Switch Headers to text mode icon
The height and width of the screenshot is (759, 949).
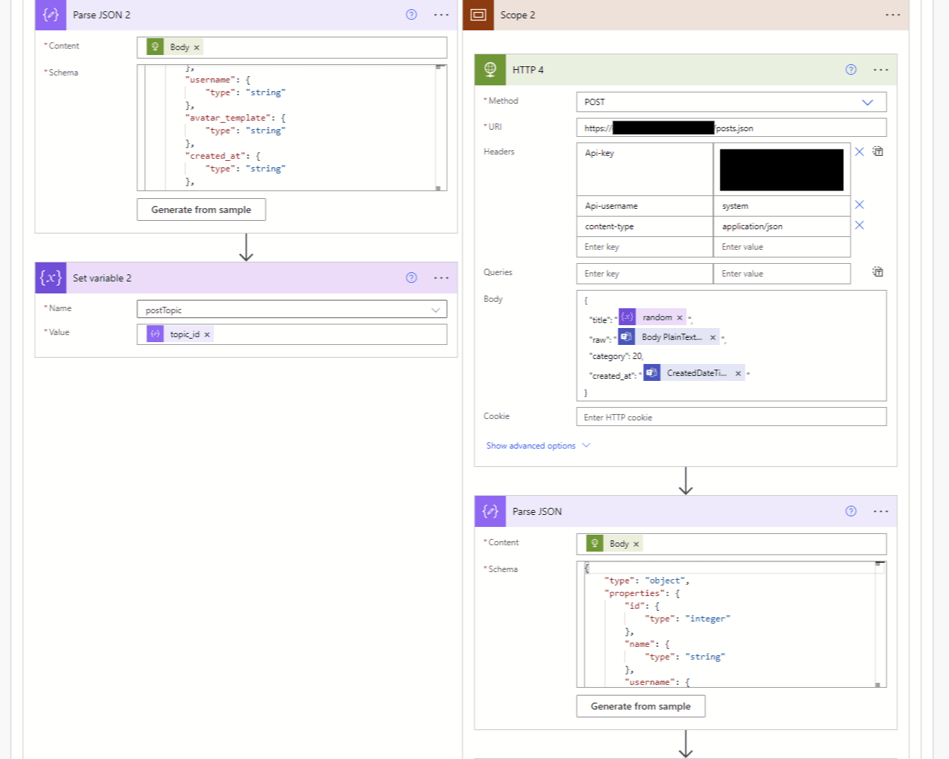tap(878, 152)
